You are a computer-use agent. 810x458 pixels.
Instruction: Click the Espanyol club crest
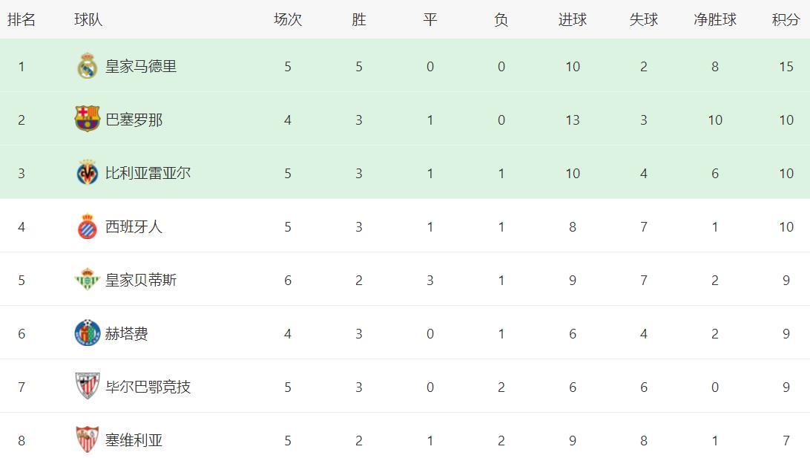[88, 226]
